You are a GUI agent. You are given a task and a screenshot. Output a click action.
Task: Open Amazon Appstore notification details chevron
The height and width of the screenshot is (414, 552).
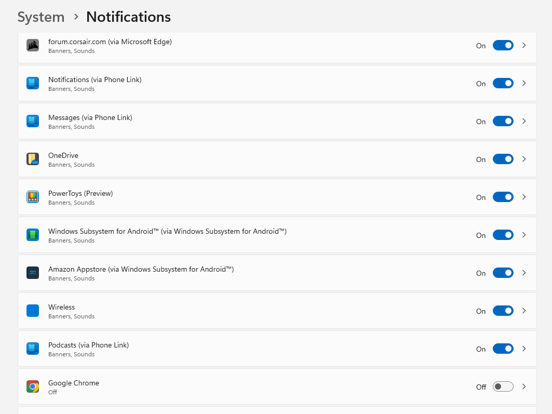[524, 273]
